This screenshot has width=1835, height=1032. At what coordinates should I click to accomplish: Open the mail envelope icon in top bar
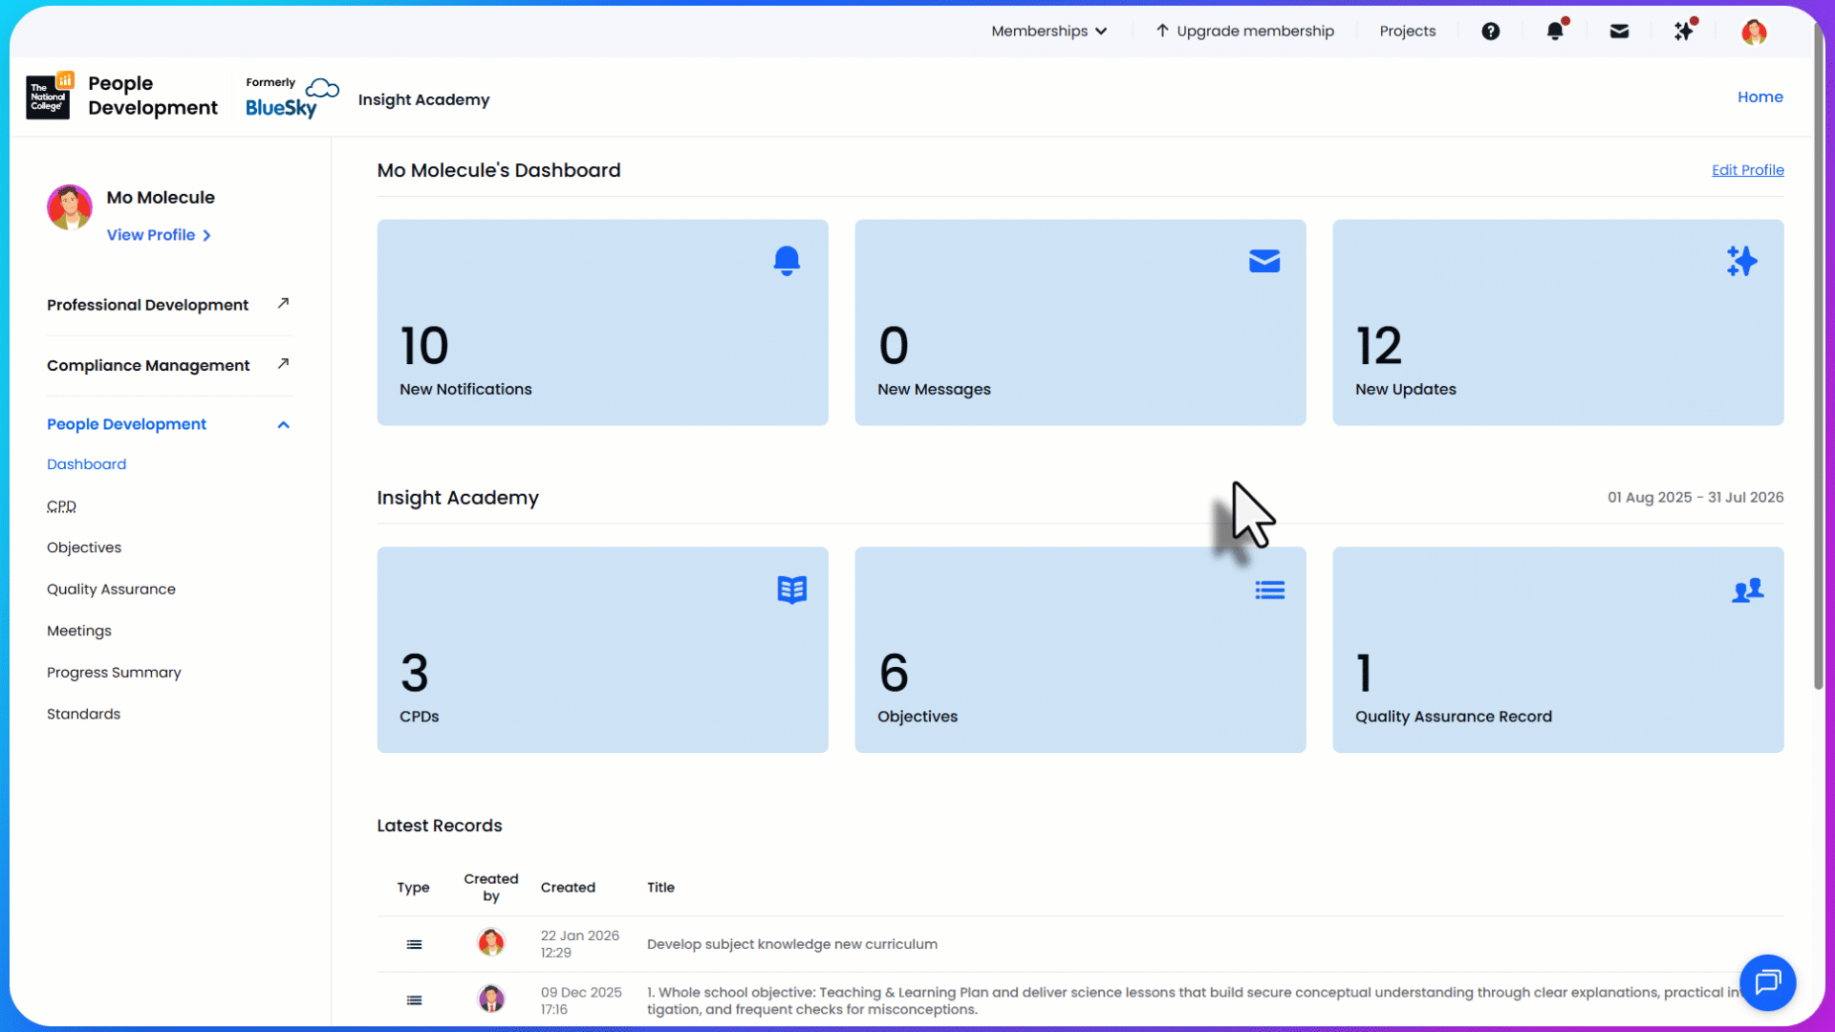pos(1619,32)
